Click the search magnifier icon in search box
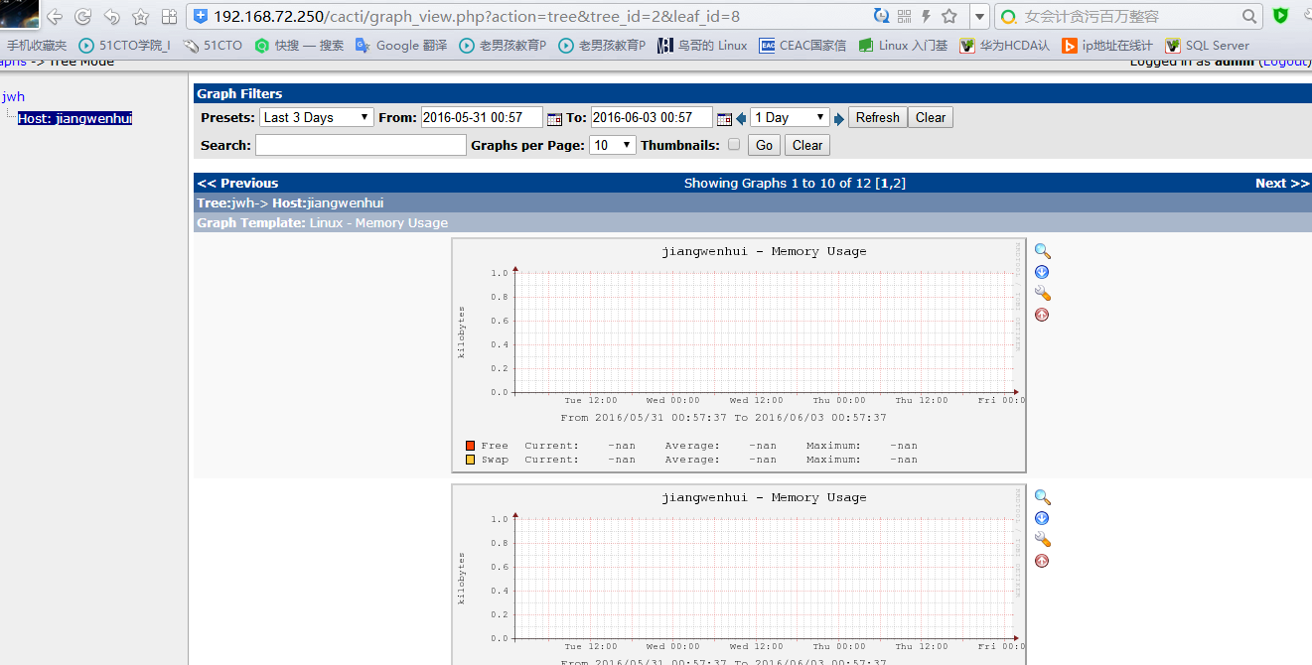The height and width of the screenshot is (665, 1312). 1250,16
